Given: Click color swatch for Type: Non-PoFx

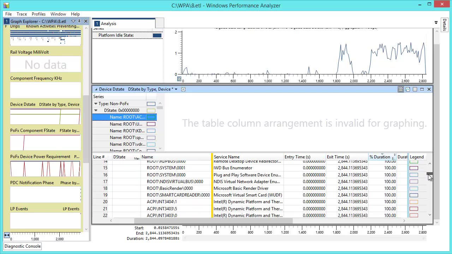Looking at the screenshot, I should 151,104.
